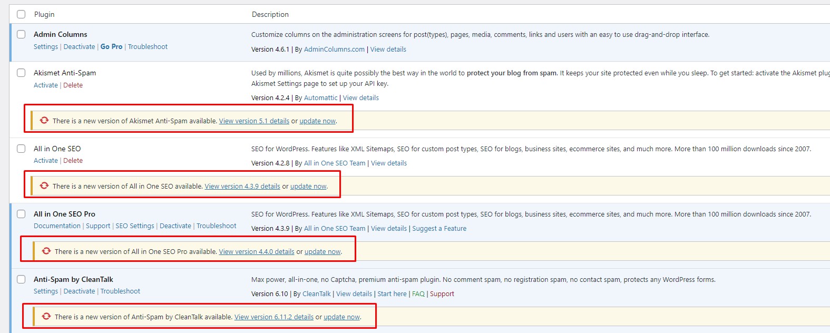Image resolution: width=830 pixels, height=333 pixels.
Task: Open the CleanTalk FAQ link
Action: point(418,293)
